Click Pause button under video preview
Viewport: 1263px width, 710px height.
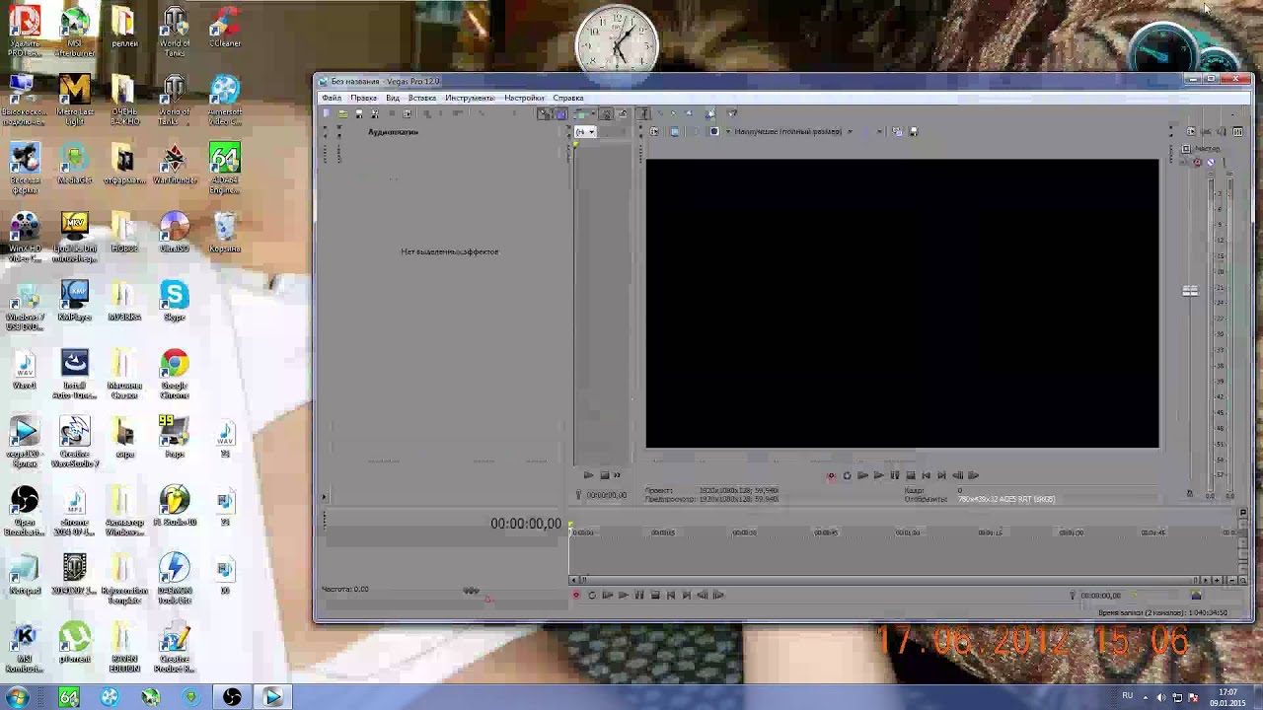[894, 475]
